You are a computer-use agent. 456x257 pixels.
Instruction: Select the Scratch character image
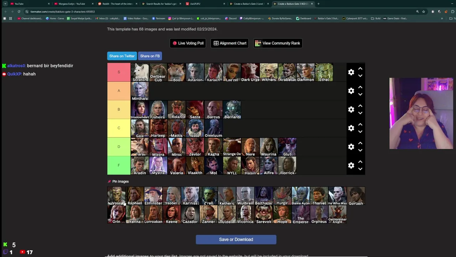[x=140, y=72]
